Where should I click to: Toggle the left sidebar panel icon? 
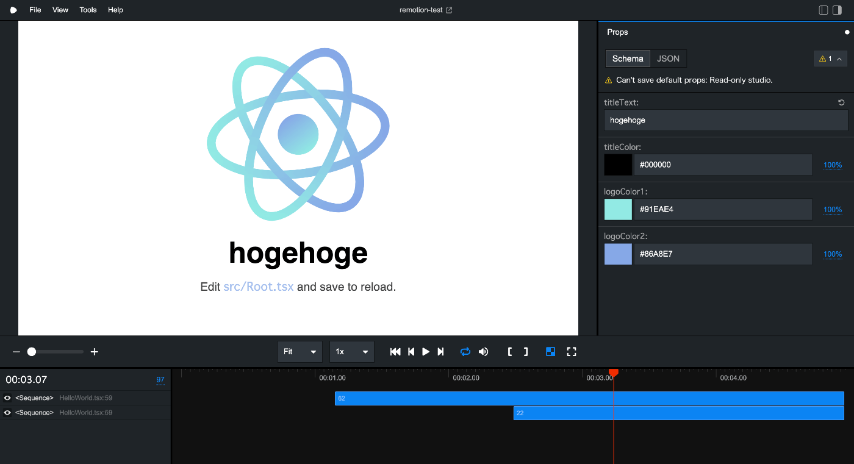(x=823, y=10)
